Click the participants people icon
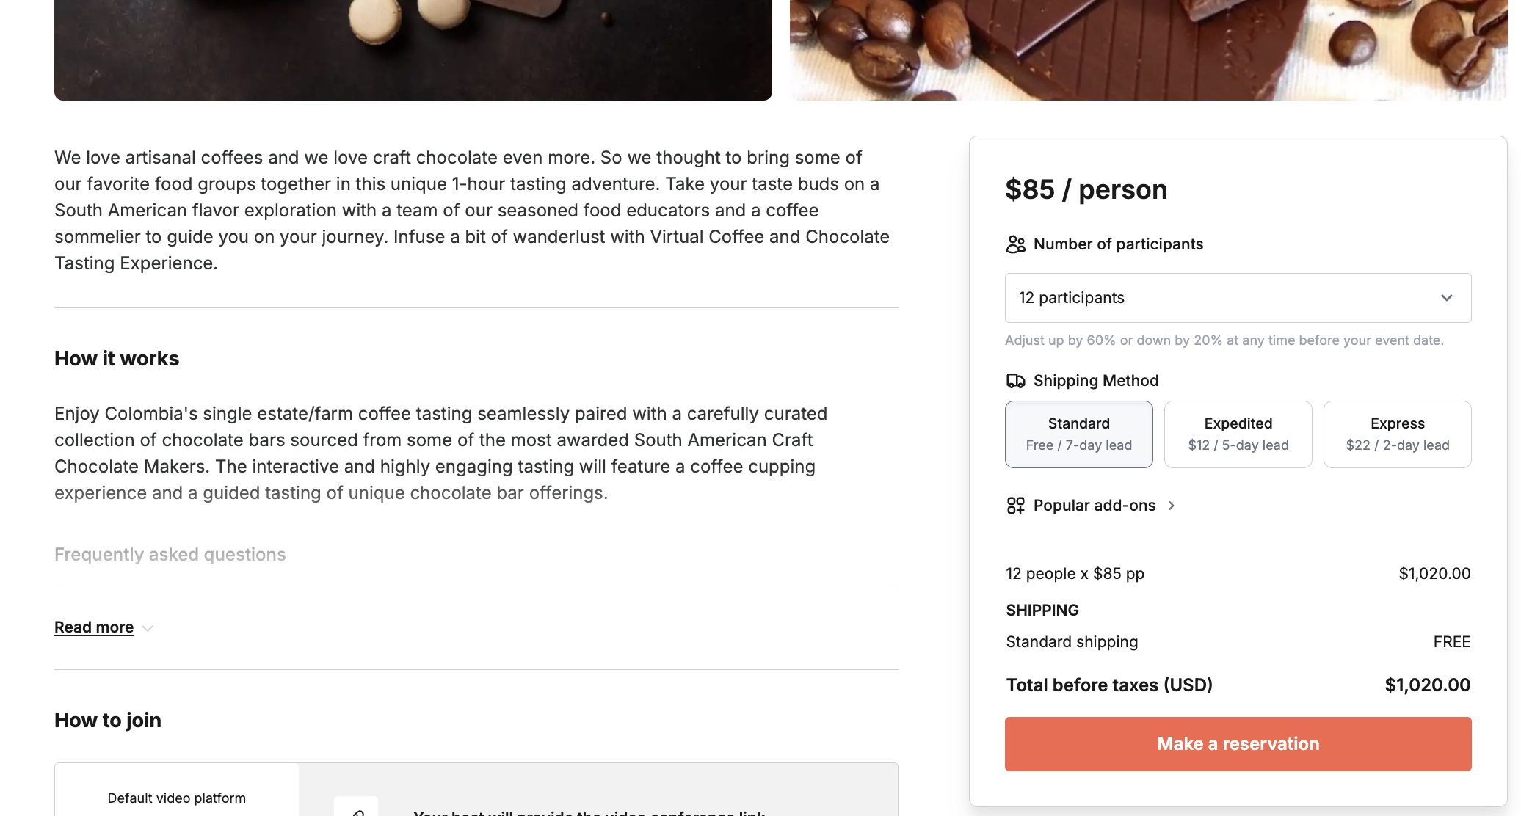 1015,244
